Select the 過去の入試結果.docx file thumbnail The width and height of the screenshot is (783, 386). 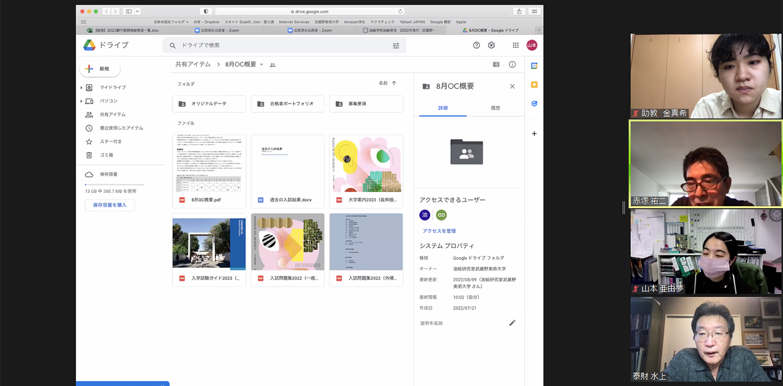[287, 171]
